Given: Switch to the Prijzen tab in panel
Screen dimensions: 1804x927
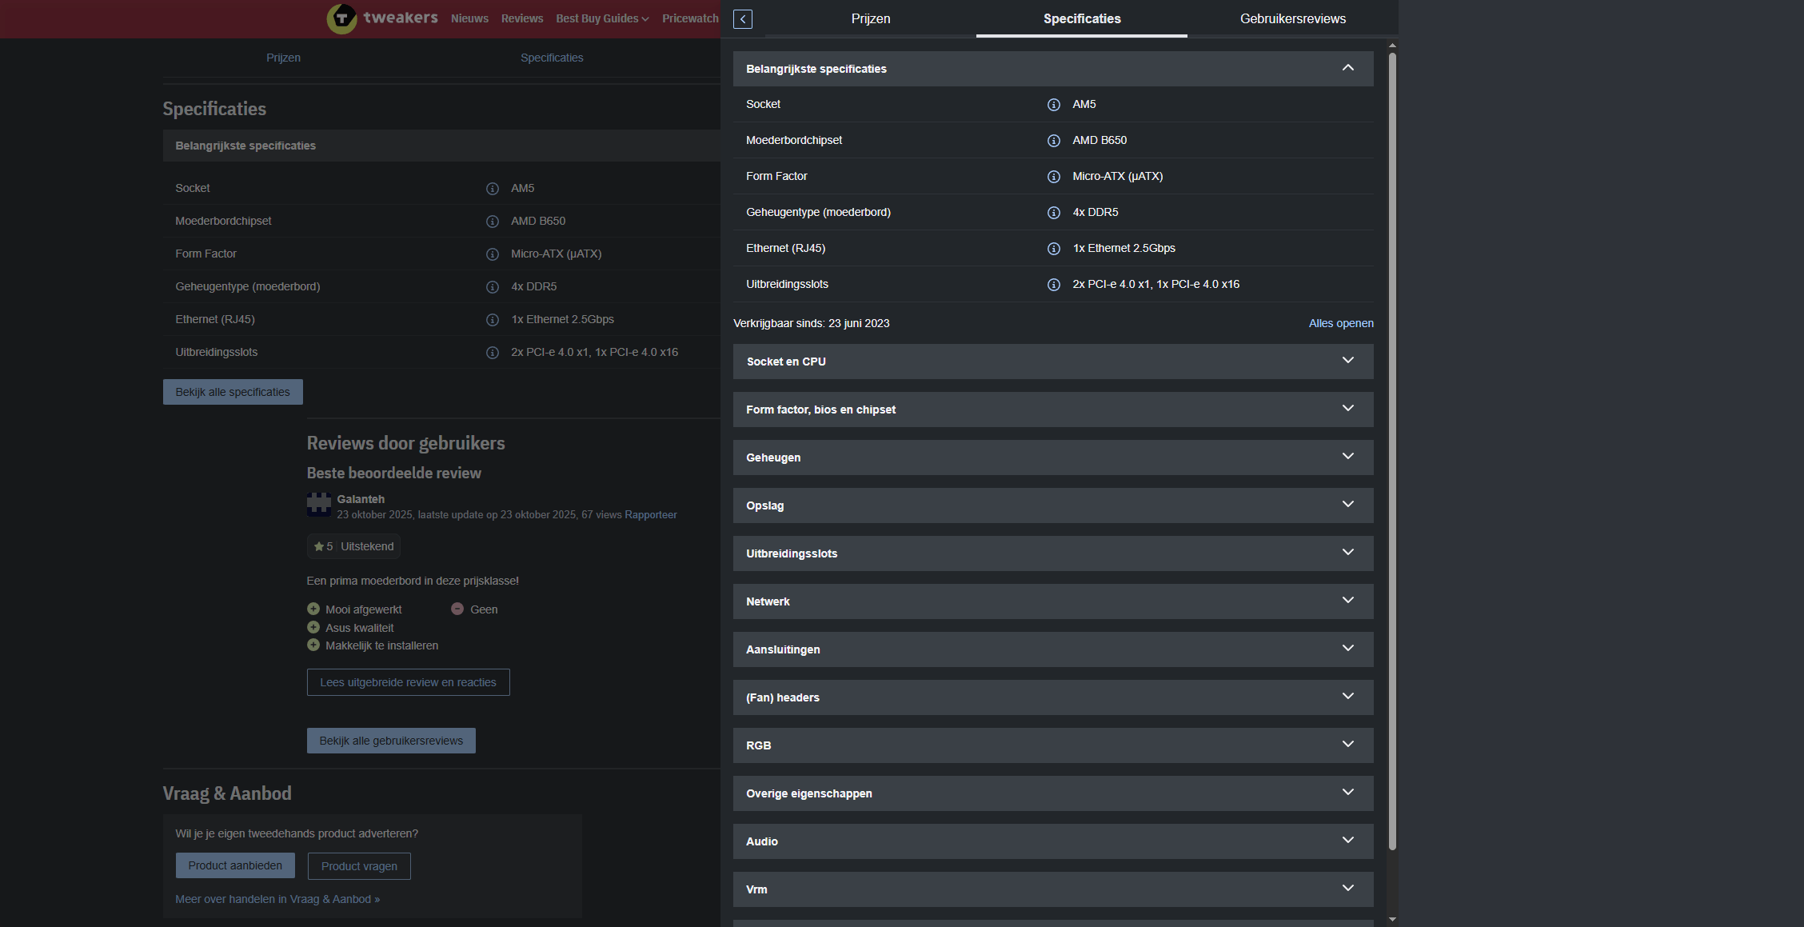Looking at the screenshot, I should (x=870, y=18).
